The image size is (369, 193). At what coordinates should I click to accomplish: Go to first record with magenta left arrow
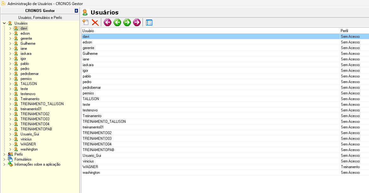[108, 23]
